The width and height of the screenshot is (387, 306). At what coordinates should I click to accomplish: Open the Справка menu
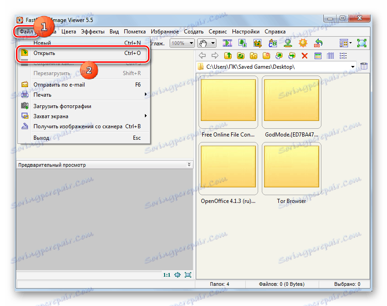coord(275,32)
